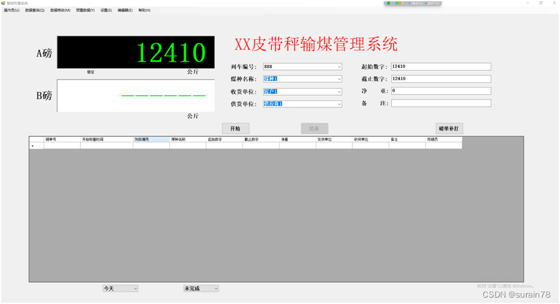Open the 帮助(H) menu
Viewport: 560px width, 304px height.
[x=144, y=10]
